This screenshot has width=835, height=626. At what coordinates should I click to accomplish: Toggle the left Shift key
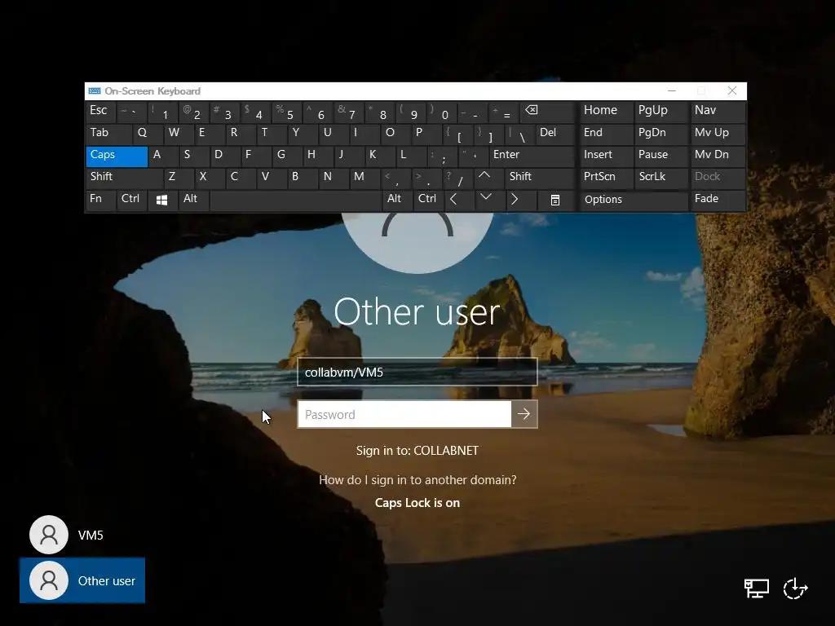[x=124, y=178]
